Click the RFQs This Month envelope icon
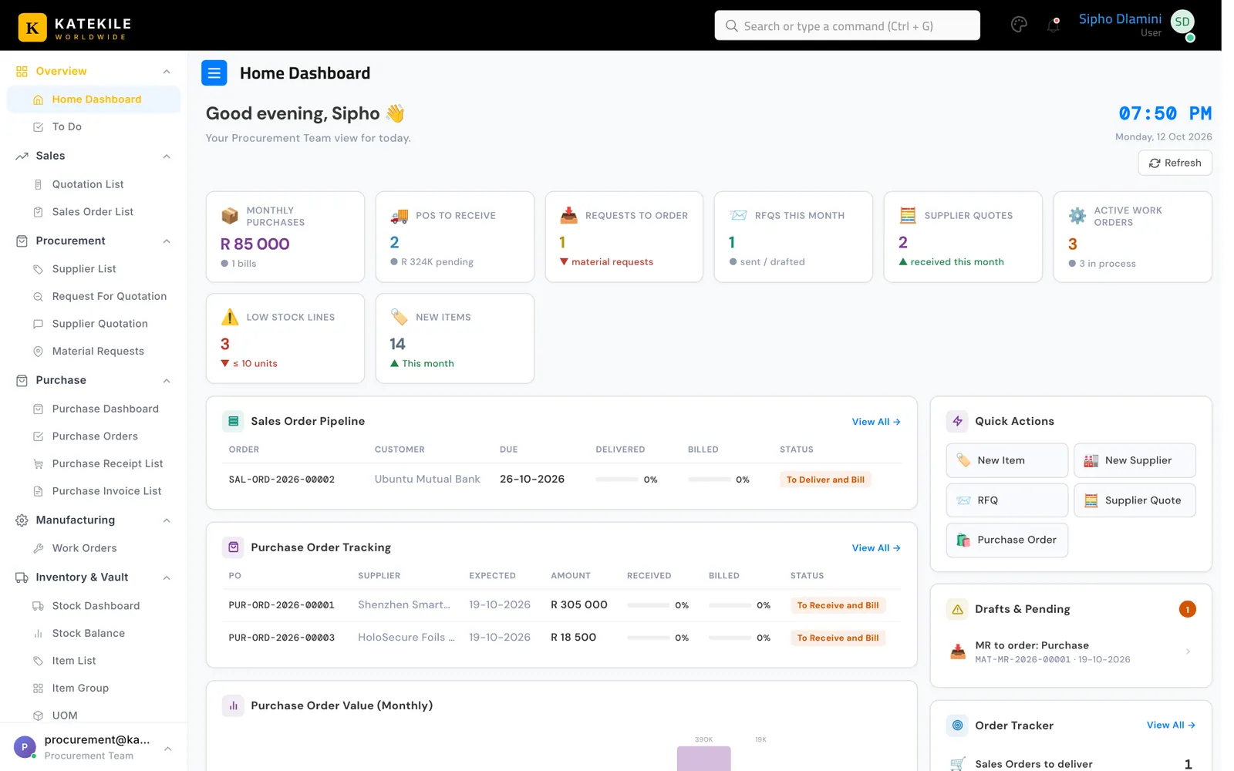 point(738,215)
